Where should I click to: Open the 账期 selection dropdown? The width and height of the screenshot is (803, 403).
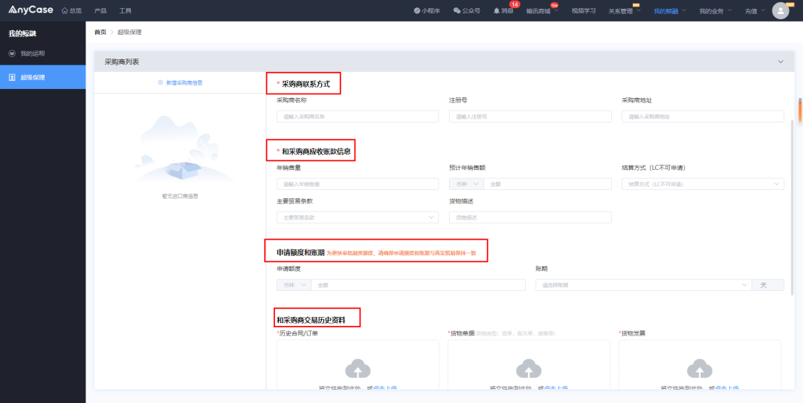coord(643,285)
